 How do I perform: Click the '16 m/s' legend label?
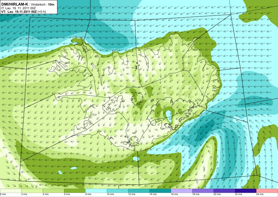coord(175,194)
